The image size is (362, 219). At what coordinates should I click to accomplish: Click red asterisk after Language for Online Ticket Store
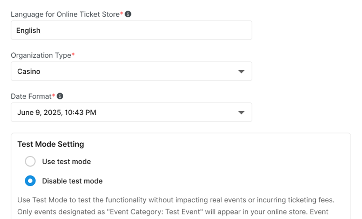click(122, 14)
